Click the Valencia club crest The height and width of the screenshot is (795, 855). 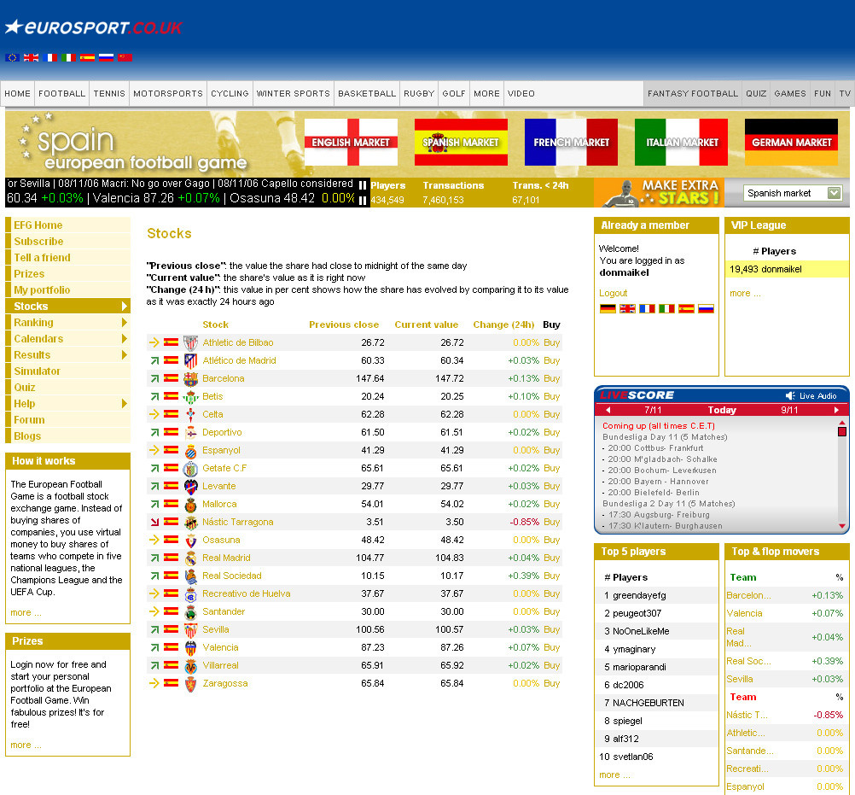pos(190,647)
